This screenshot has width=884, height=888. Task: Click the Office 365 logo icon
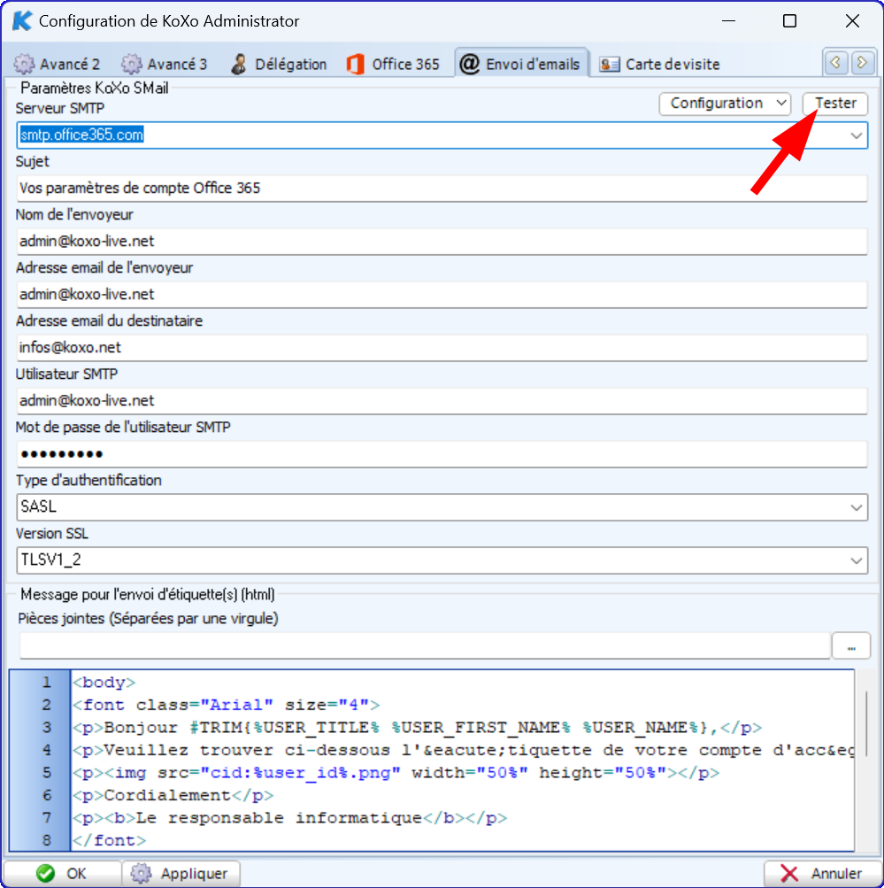[x=355, y=64]
